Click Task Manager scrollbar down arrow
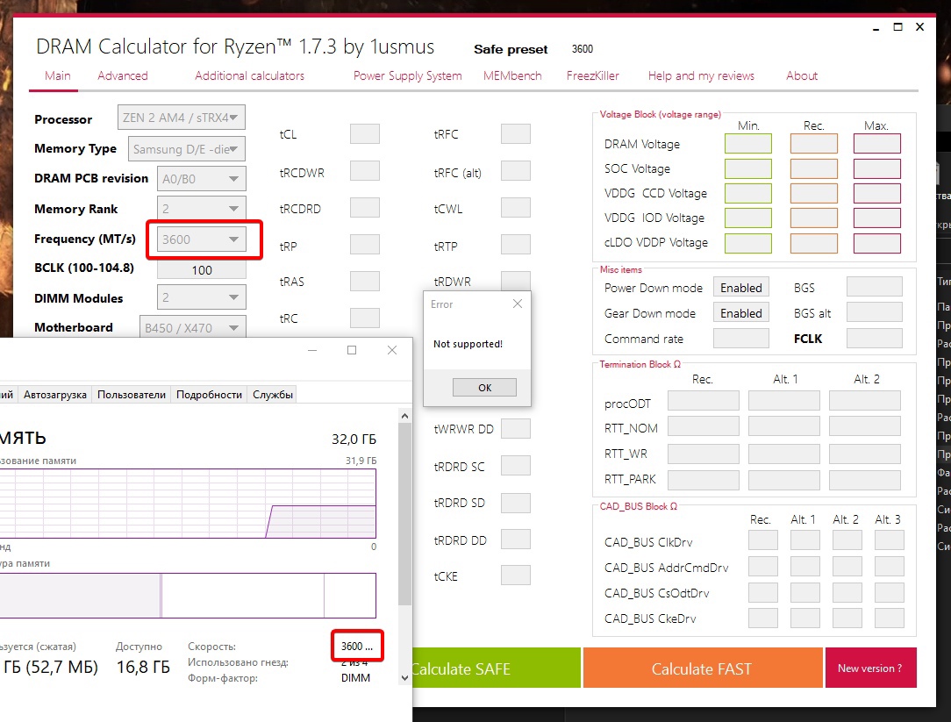Screen dimensions: 951x722 coord(405,678)
